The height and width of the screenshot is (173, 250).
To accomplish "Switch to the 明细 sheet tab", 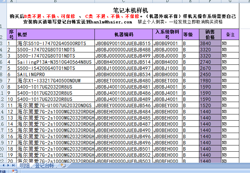I will click(24, 165).
